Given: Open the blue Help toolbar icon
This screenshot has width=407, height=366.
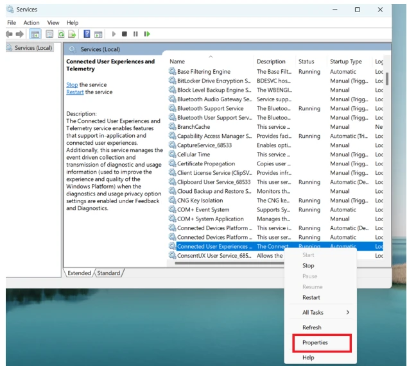Looking at the screenshot, I should [x=87, y=34].
